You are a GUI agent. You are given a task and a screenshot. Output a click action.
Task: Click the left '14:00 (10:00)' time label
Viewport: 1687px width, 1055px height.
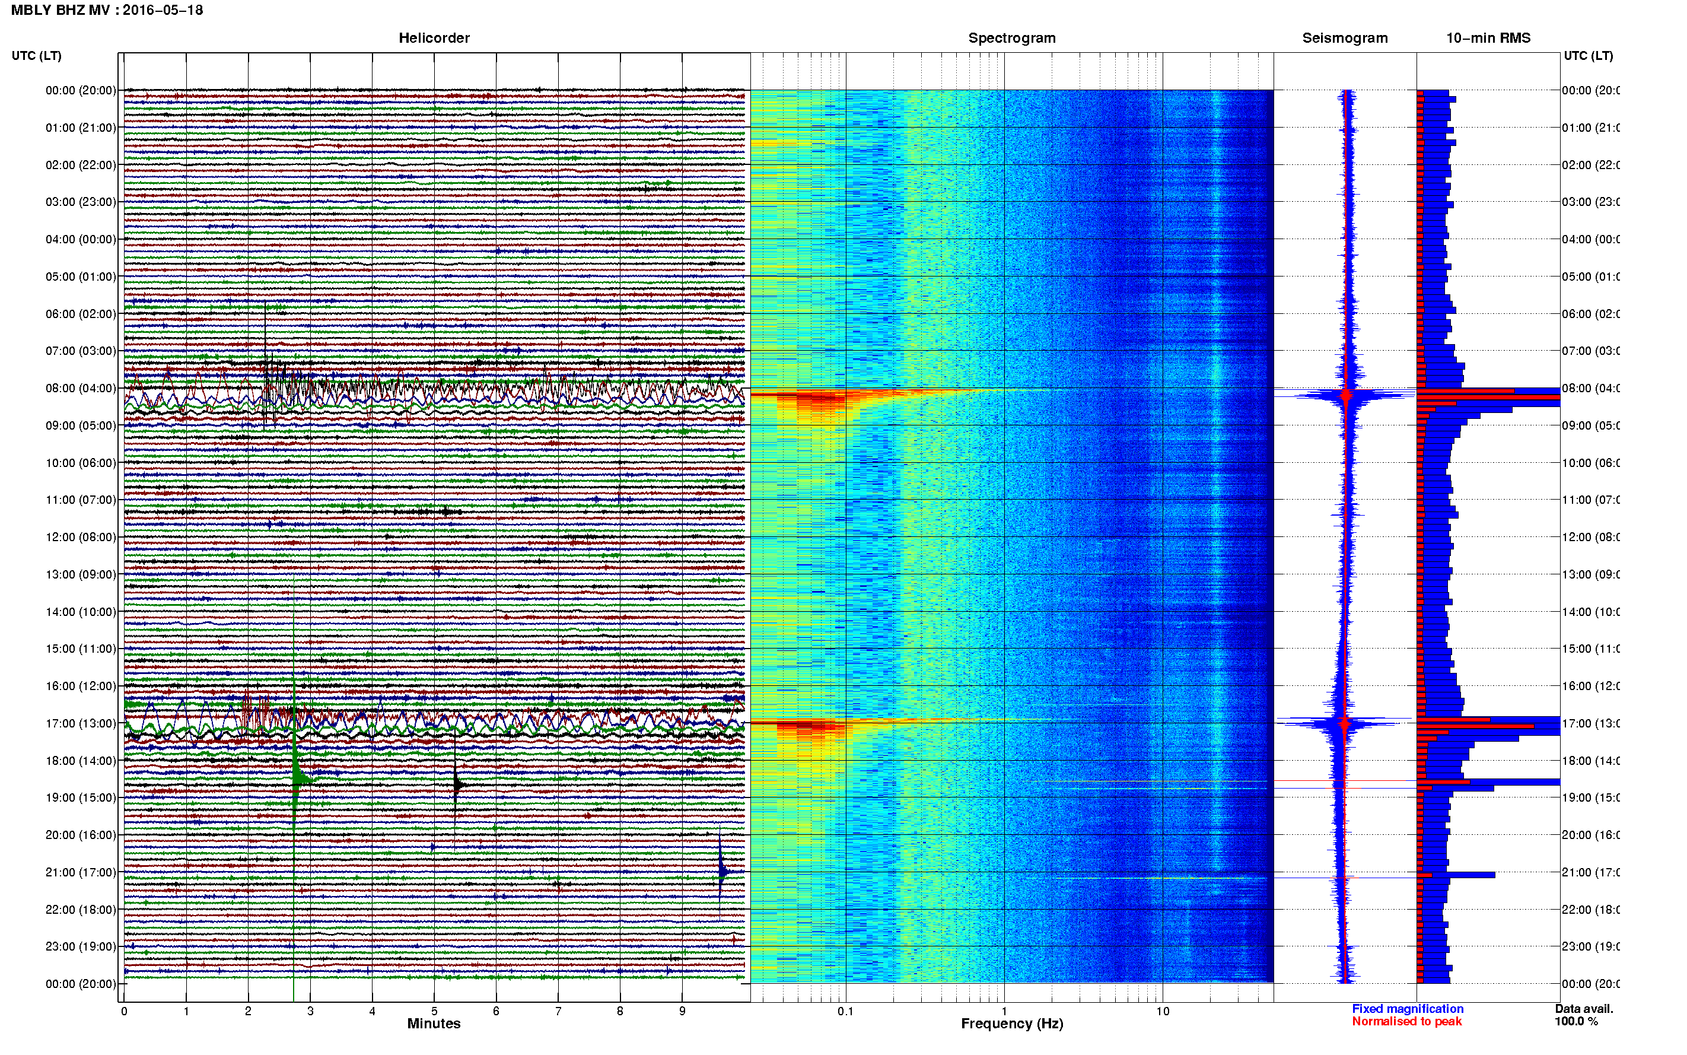click(x=81, y=612)
